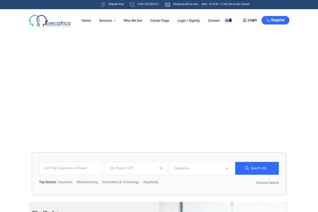
Task: Open the Home menu item
Action: pyautogui.click(x=86, y=21)
